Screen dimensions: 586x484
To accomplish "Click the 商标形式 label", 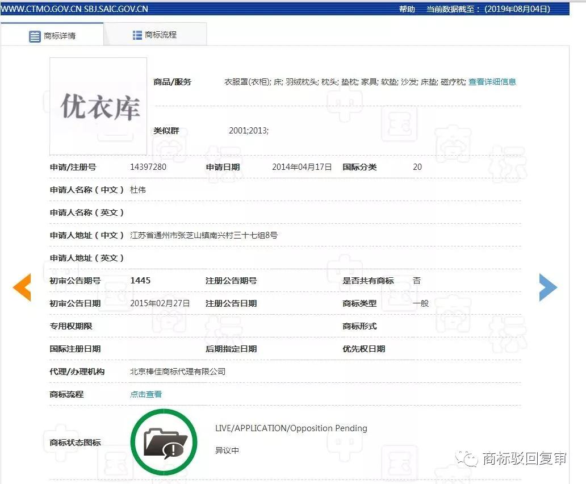I will click(x=359, y=326).
